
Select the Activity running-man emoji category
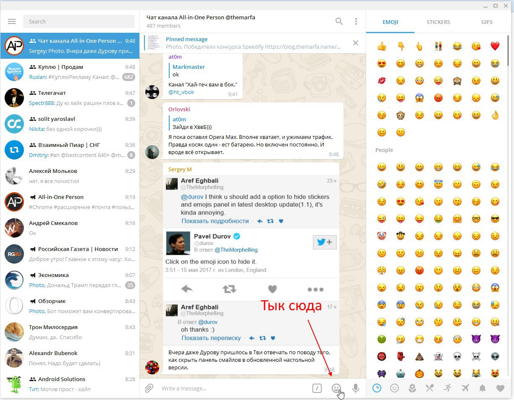(x=447, y=388)
